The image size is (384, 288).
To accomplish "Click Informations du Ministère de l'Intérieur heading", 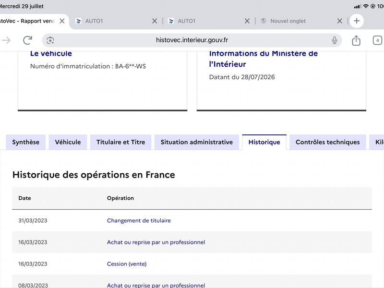I will [263, 59].
